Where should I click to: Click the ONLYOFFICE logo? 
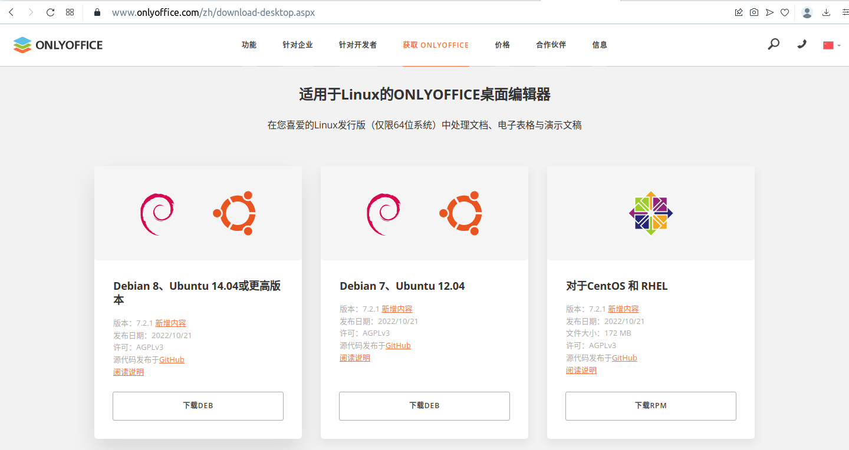[58, 45]
